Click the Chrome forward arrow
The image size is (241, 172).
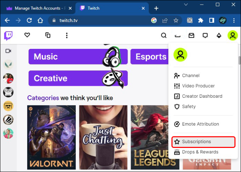point(18,20)
